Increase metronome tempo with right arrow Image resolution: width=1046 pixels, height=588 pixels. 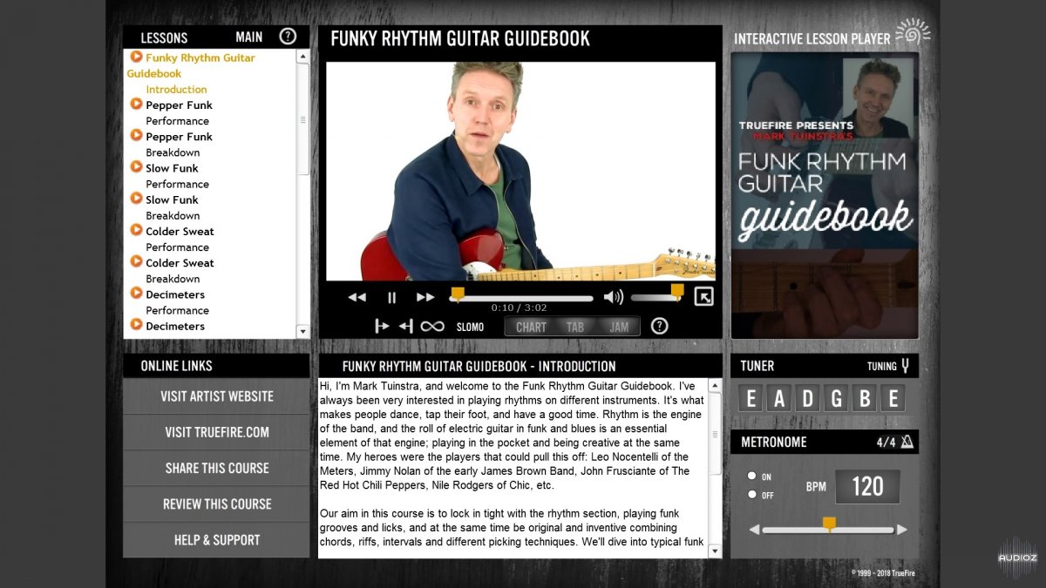[x=902, y=530]
